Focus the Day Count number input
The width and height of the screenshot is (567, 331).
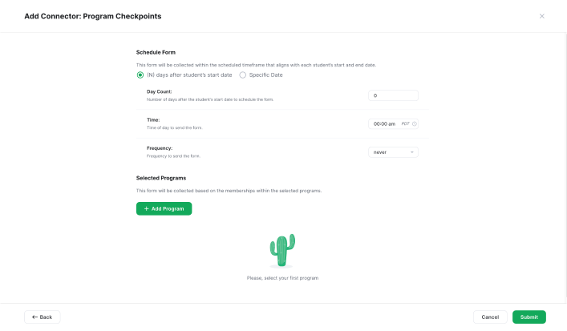[393, 95]
